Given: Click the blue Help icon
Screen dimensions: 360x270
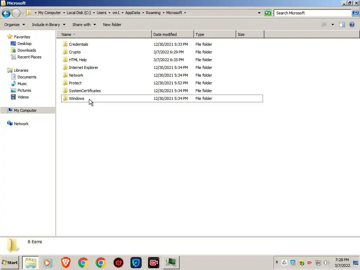Looking at the screenshot, I should coord(352,25).
